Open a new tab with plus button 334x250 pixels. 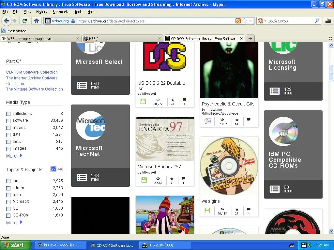tap(250, 38)
